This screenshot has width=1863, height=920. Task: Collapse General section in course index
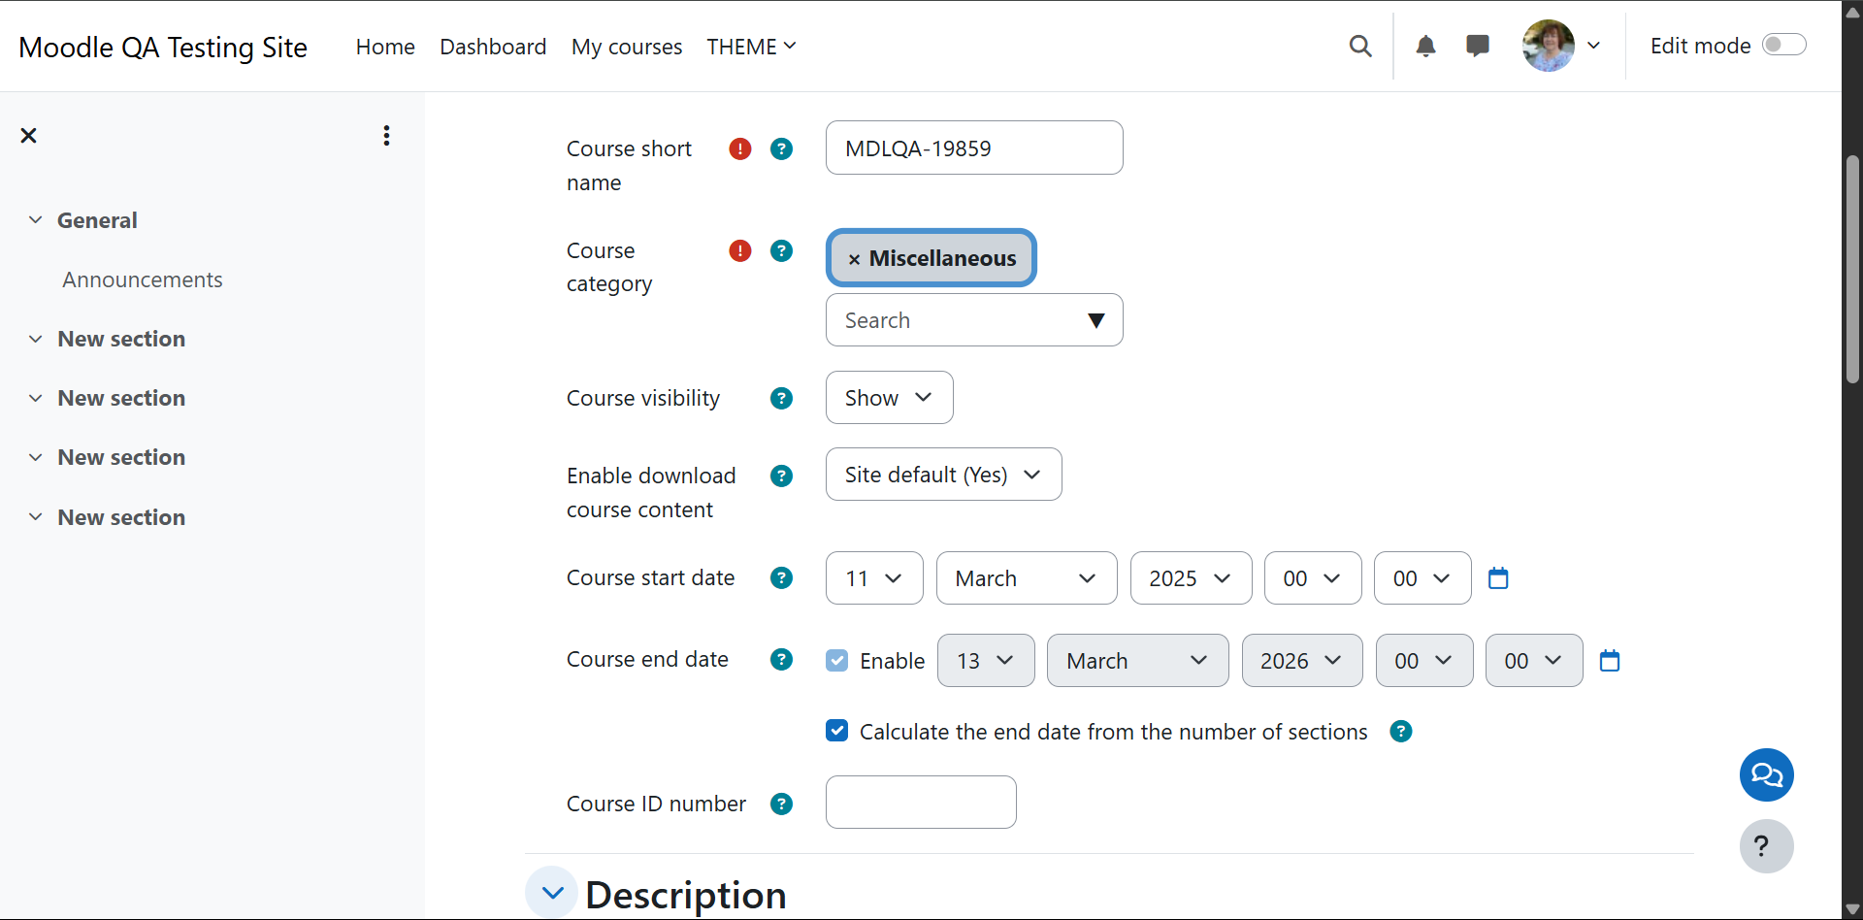36,220
